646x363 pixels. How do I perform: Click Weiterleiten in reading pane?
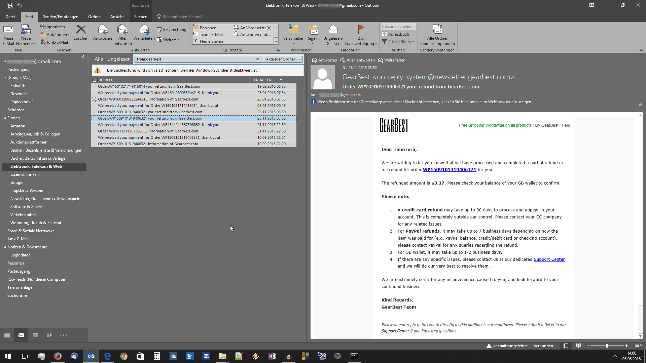point(392,60)
